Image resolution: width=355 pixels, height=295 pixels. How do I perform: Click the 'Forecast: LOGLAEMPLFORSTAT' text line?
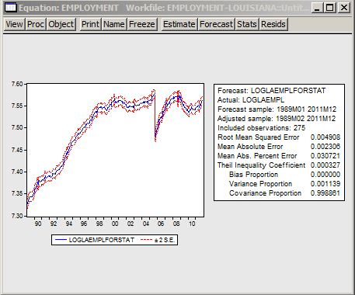pyautogui.click(x=271, y=91)
